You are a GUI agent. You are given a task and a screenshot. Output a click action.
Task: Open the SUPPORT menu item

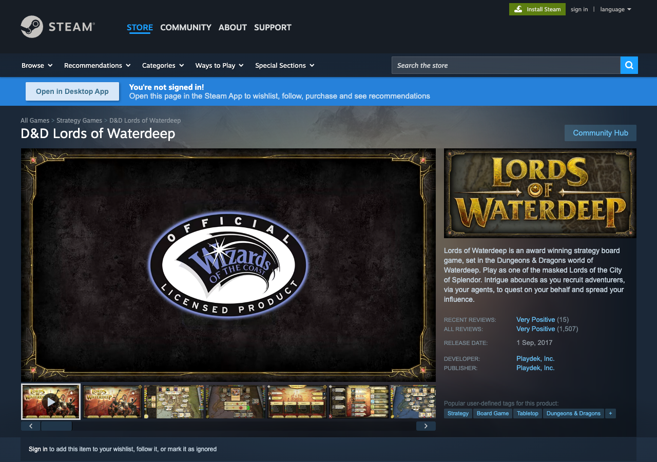tap(273, 28)
